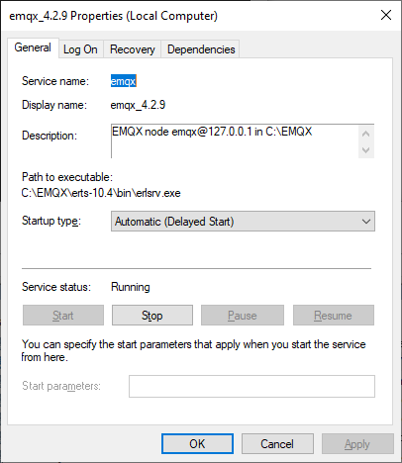Click inside the Description text box
Screen dimensions: 402x463
click(235, 141)
